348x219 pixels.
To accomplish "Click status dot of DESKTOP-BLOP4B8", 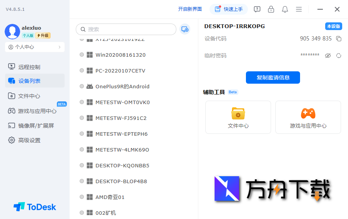I will pyautogui.click(x=82, y=181).
